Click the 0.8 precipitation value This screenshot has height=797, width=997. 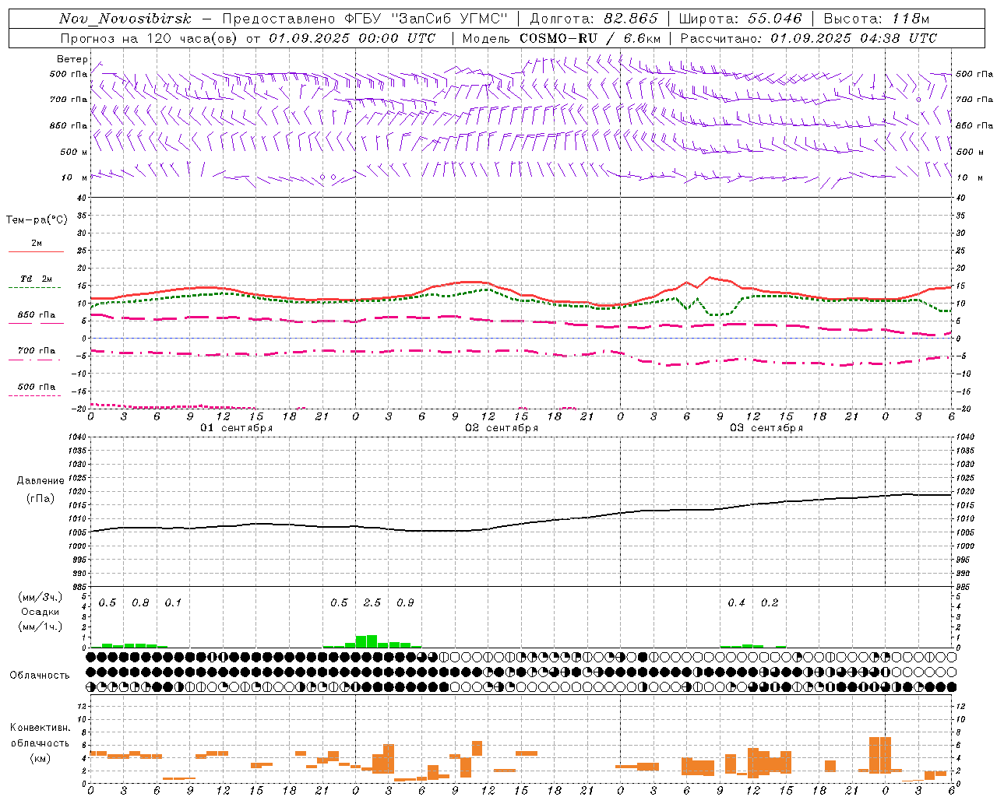tap(140, 603)
